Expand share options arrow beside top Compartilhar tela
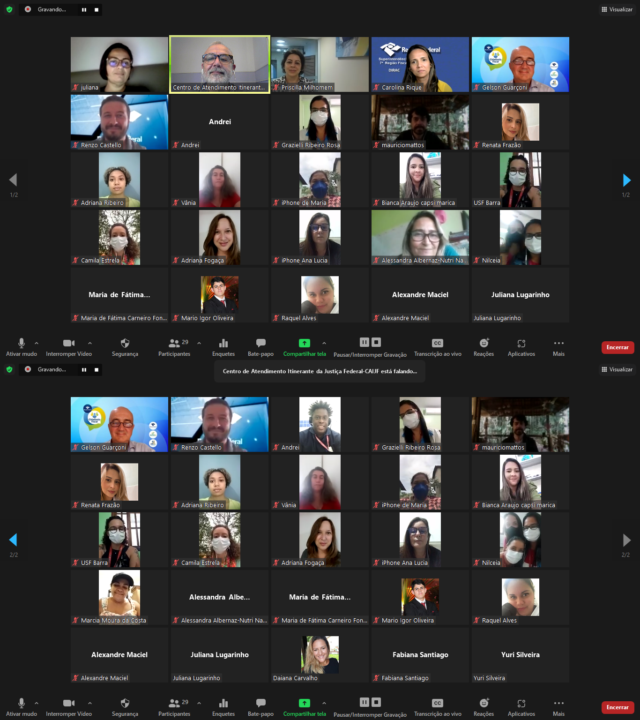The height and width of the screenshot is (720, 640). 324,343
